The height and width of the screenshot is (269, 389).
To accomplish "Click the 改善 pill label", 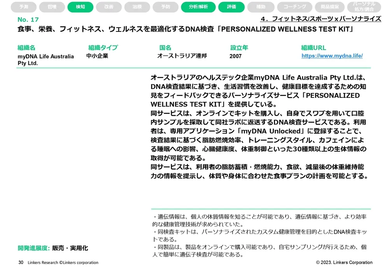I will pyautogui.click(x=109, y=7).
